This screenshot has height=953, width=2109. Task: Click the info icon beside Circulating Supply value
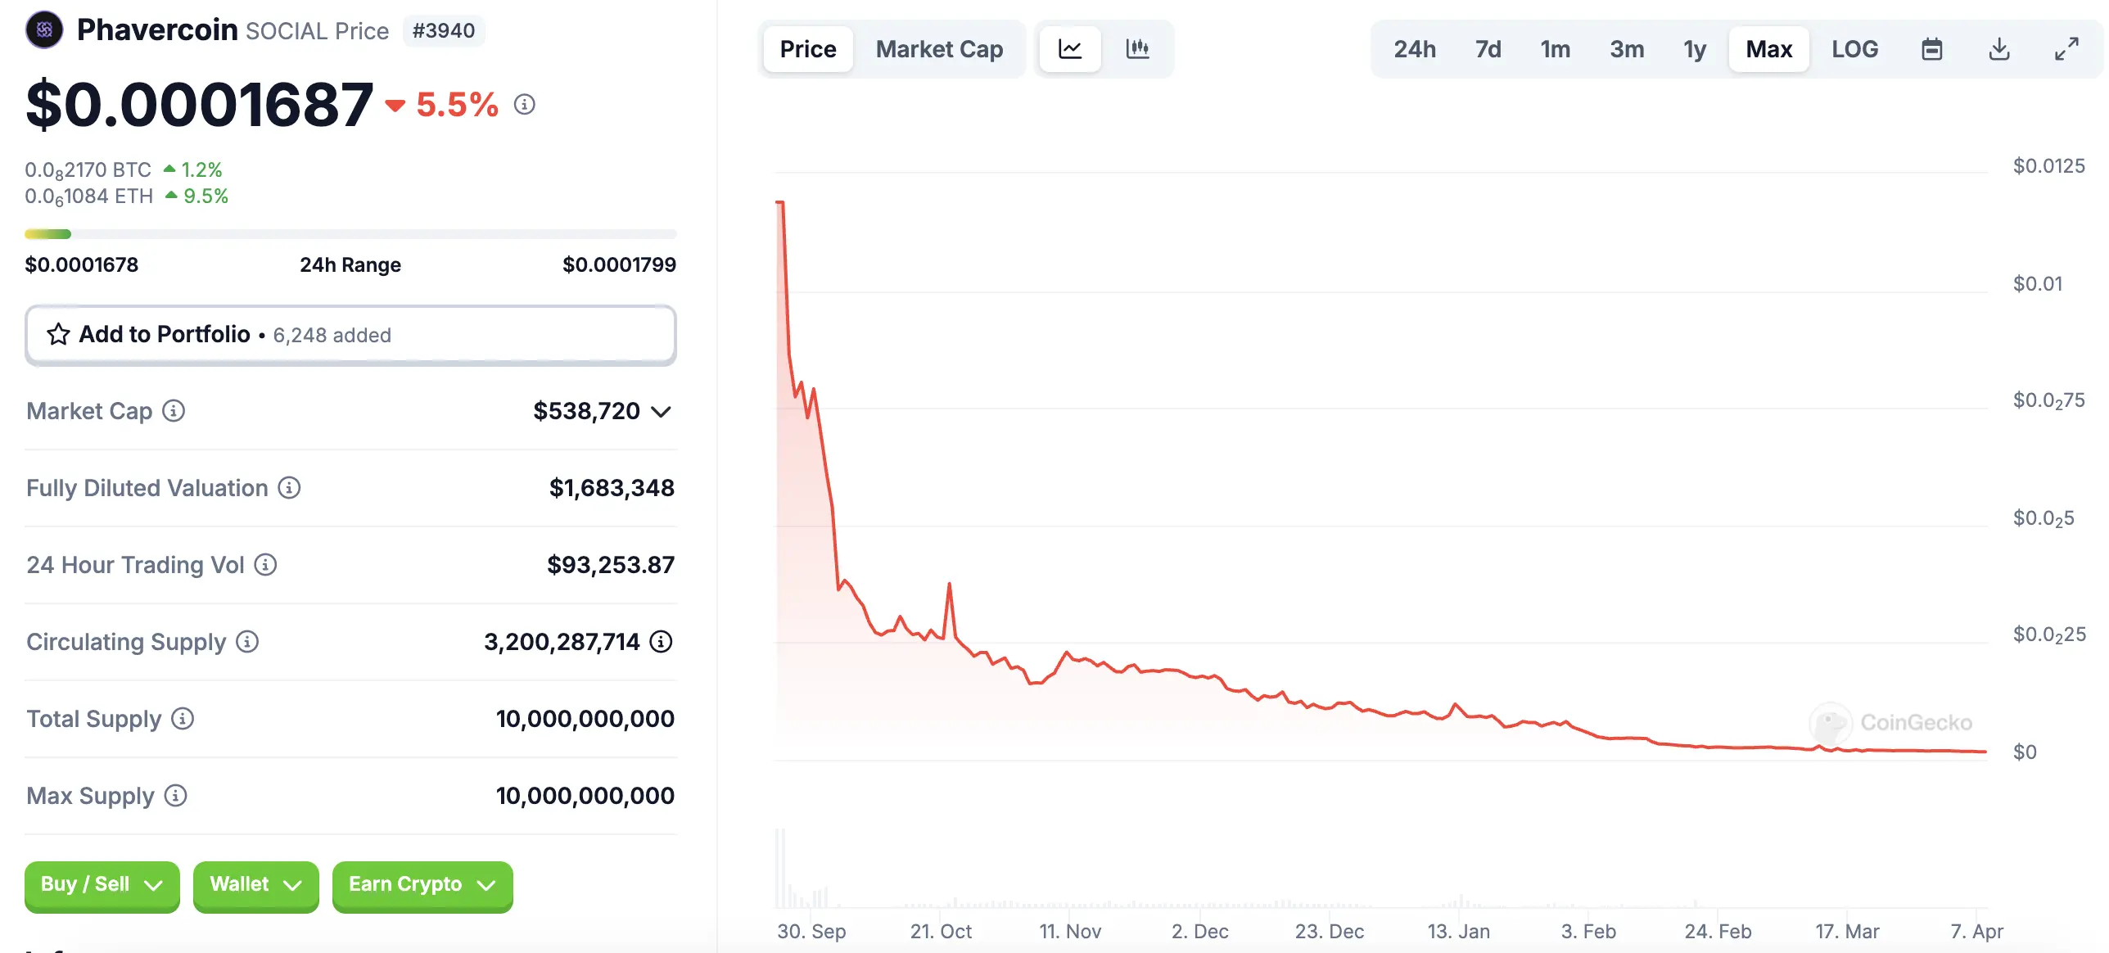click(x=661, y=642)
